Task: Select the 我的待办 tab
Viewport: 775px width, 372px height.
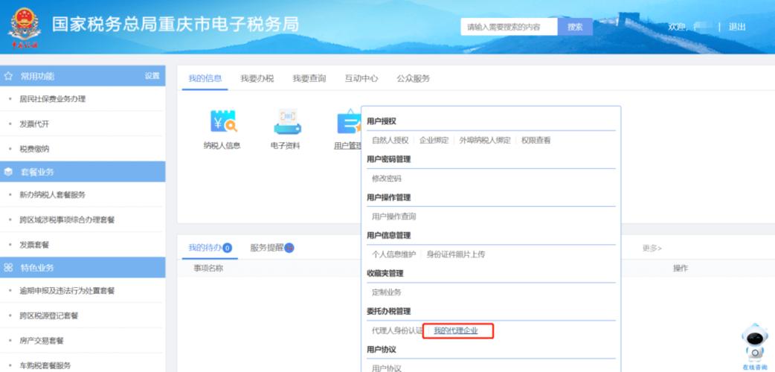Action: coord(205,248)
